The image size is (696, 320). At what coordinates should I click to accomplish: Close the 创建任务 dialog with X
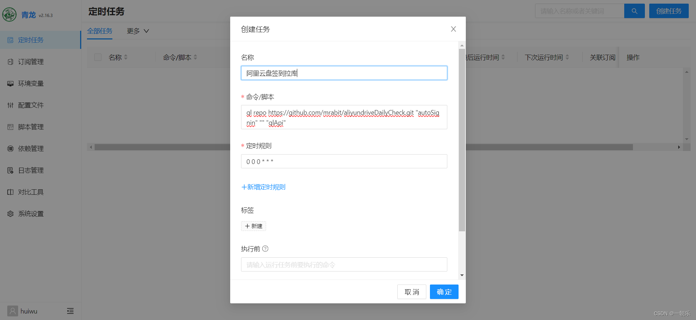(x=453, y=29)
